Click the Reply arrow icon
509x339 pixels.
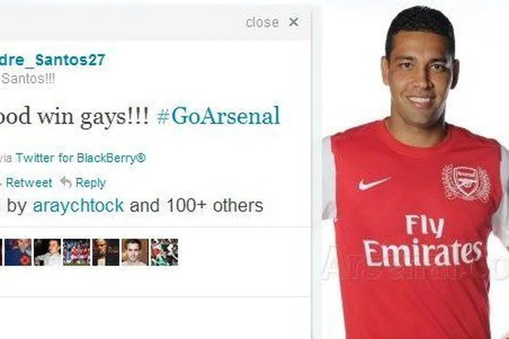click(65, 182)
